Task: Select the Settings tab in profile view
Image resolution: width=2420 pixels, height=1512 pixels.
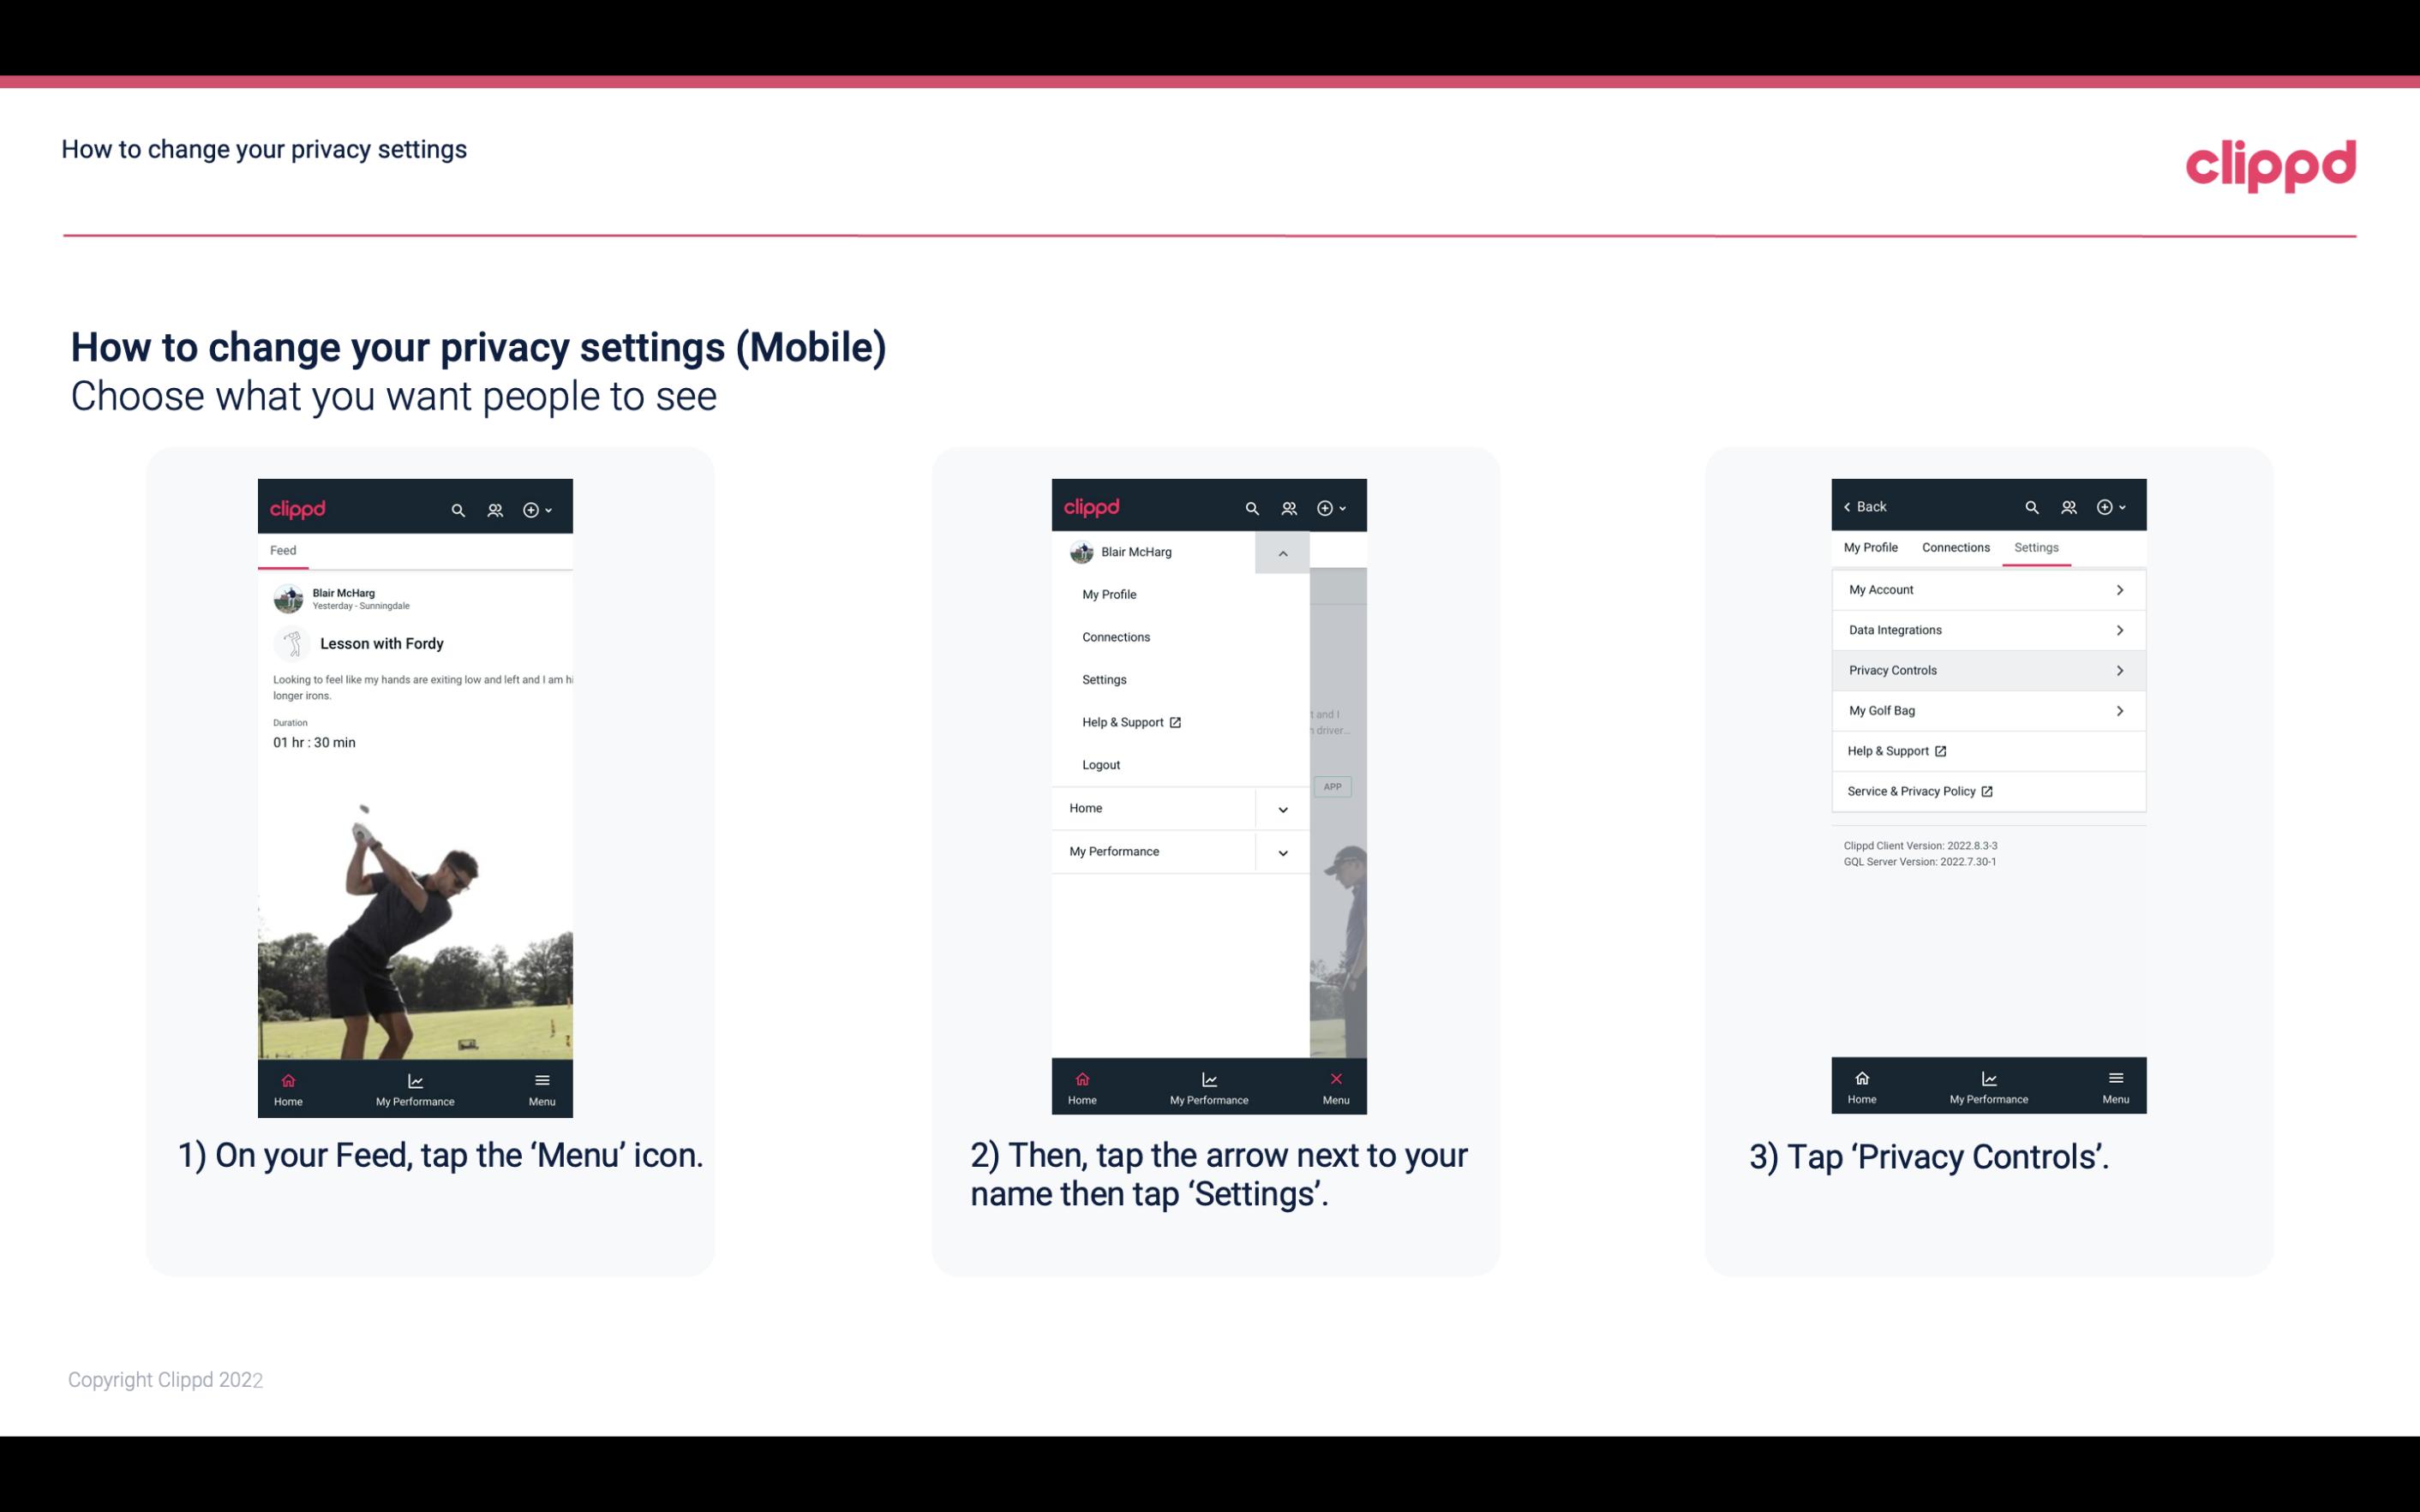Action: point(2035,547)
